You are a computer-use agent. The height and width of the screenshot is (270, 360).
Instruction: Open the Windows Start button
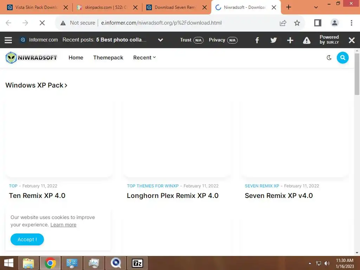(x=9, y=263)
